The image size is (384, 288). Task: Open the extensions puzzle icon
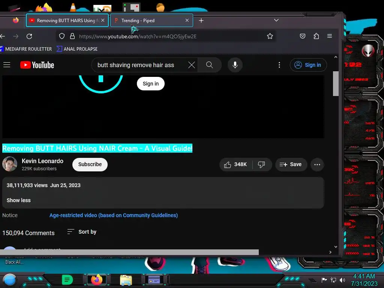[x=316, y=36]
